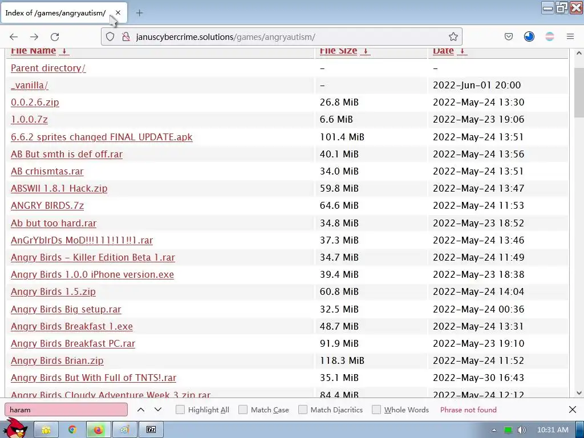This screenshot has width=584, height=438.
Task: Download Angry Birds Breakfast 1.exe
Action: pyautogui.click(x=72, y=326)
